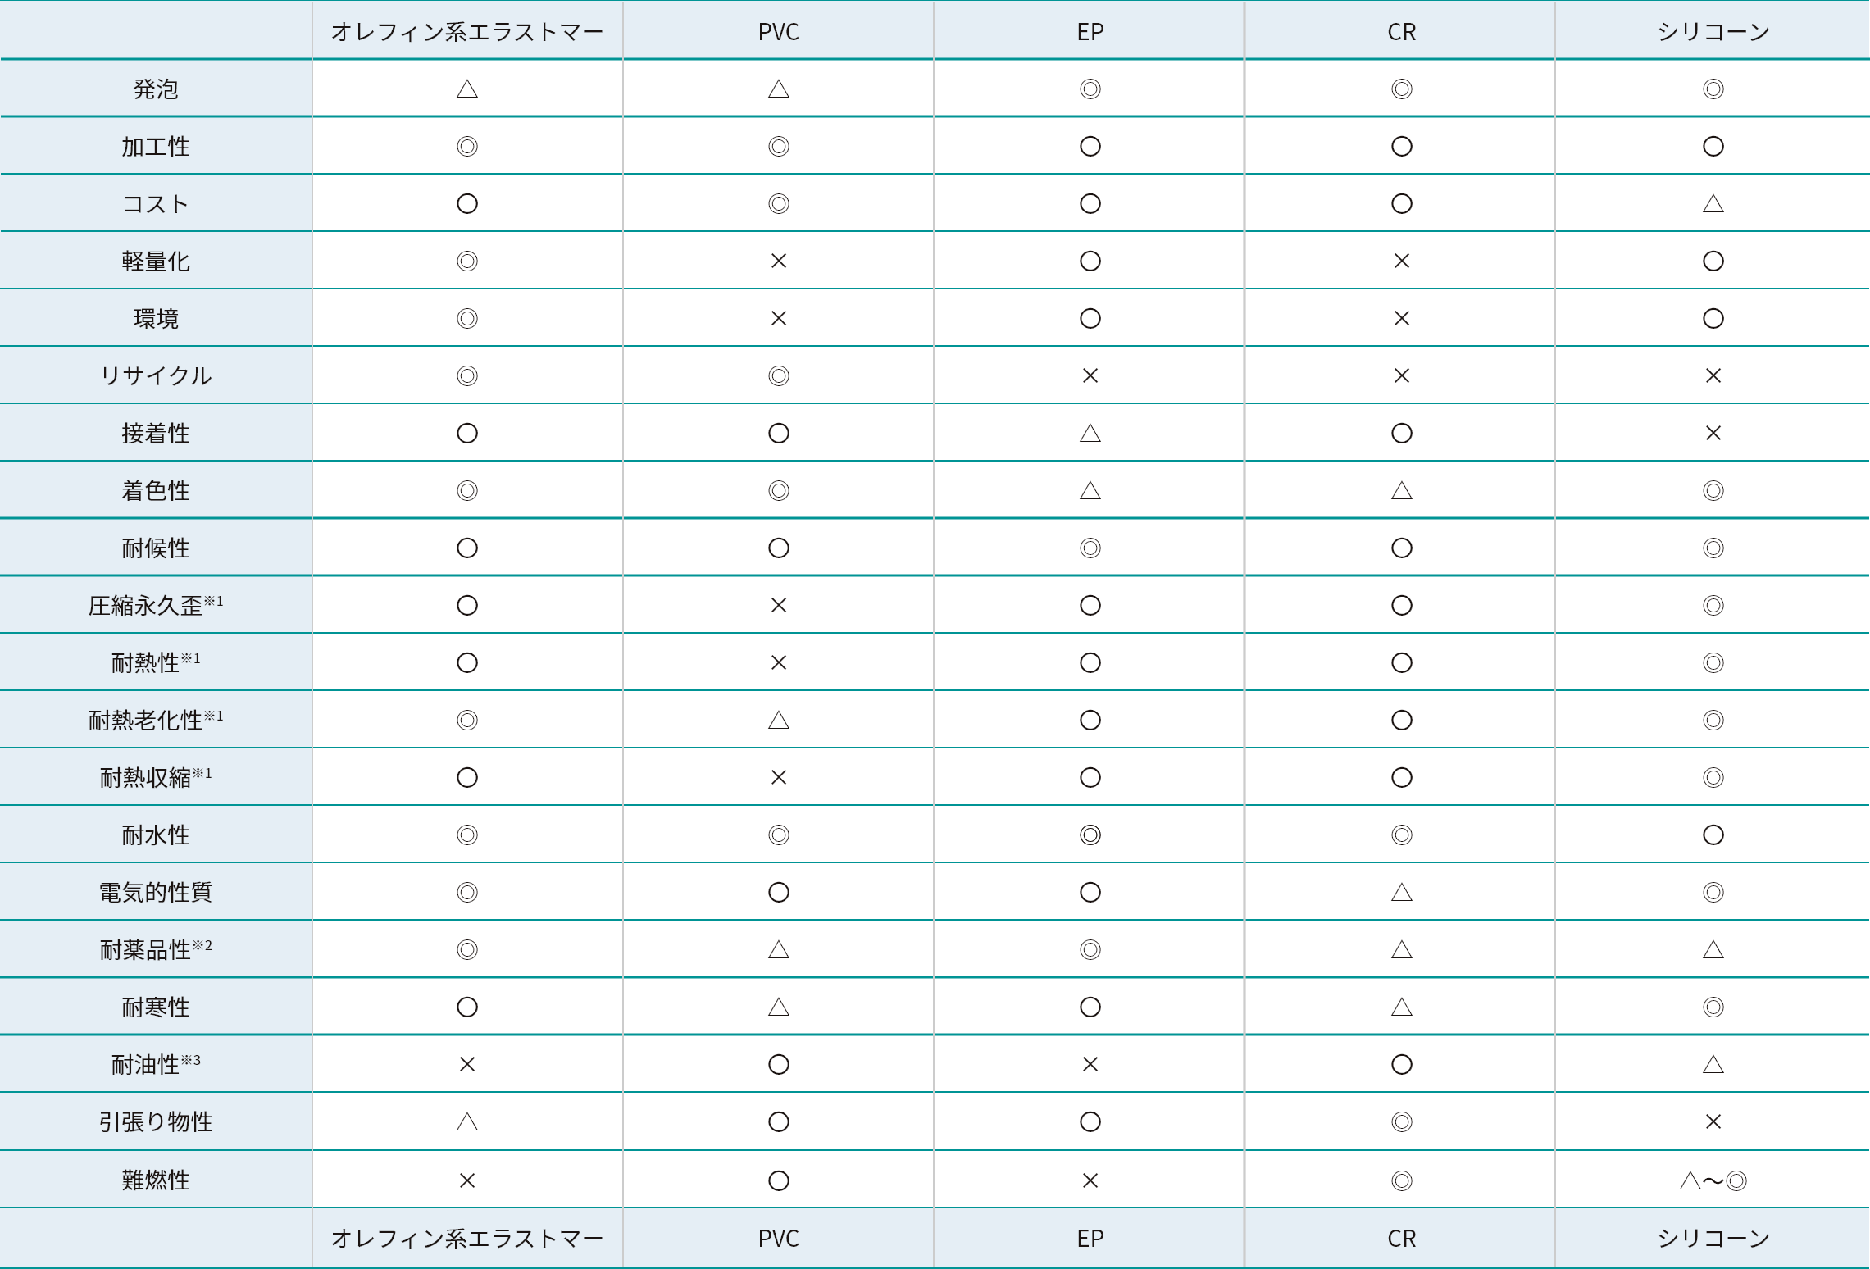The width and height of the screenshot is (1870, 1269).
Task: Click △ in 引張り物性 row, オレフィン column
Action: tap(467, 1121)
